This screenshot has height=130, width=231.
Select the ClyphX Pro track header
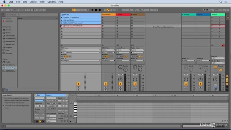[80, 14]
